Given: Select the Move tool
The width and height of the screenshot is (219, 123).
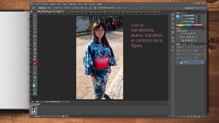Looking at the screenshot, I should (x=35, y=15).
